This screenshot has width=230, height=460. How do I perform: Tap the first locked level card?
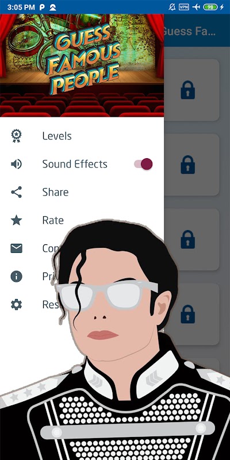coord(192,90)
